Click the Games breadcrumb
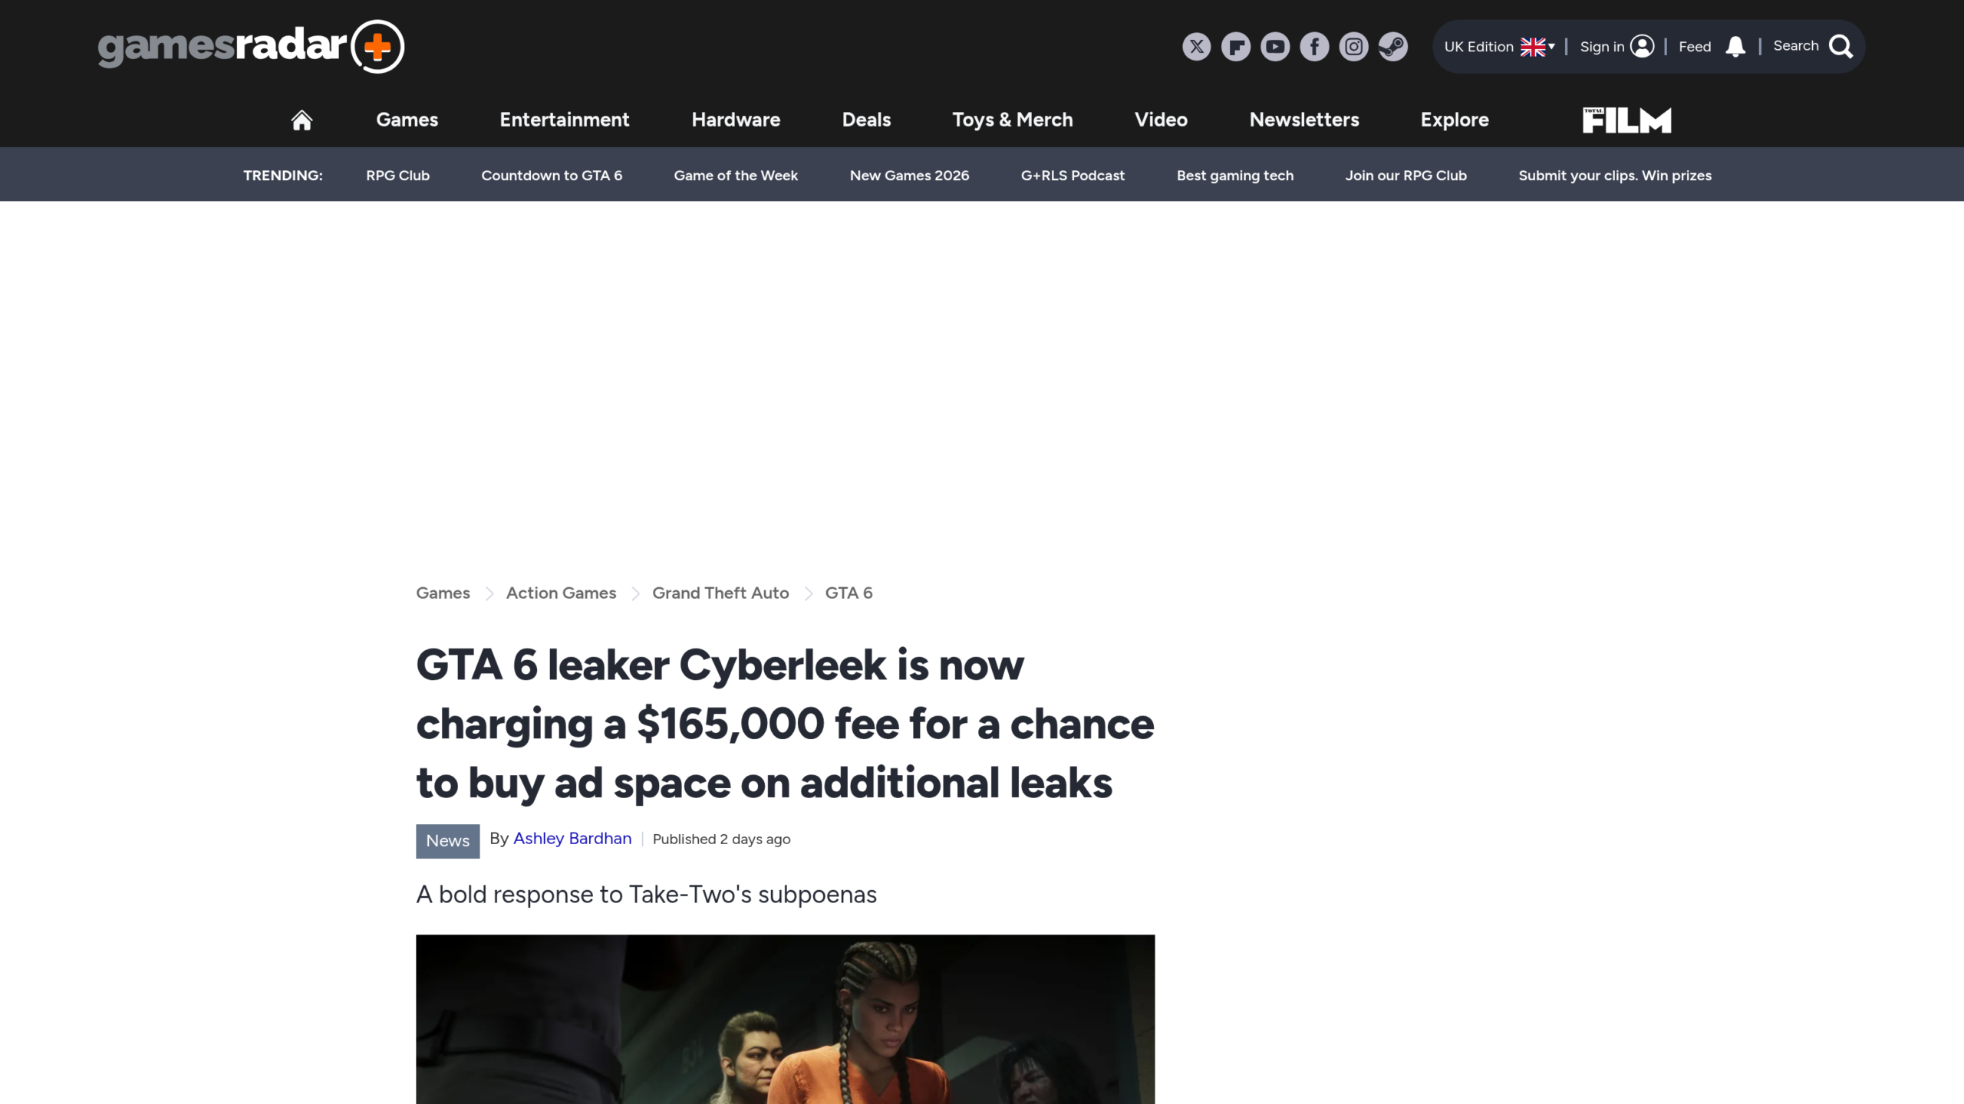The width and height of the screenshot is (1964, 1104). point(443,593)
